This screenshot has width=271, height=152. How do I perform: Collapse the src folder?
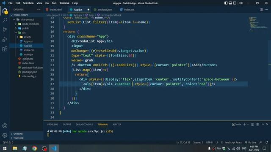26,33
